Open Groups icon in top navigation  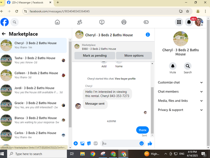[x=124, y=22]
